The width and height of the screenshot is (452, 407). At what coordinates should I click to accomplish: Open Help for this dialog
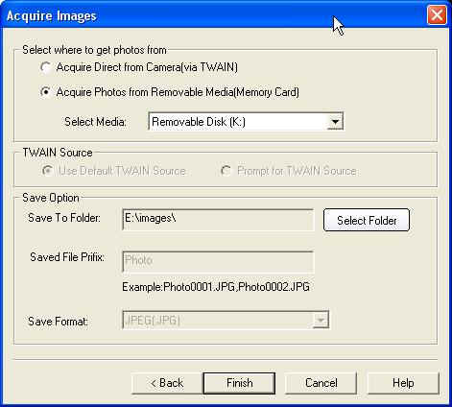(x=403, y=383)
